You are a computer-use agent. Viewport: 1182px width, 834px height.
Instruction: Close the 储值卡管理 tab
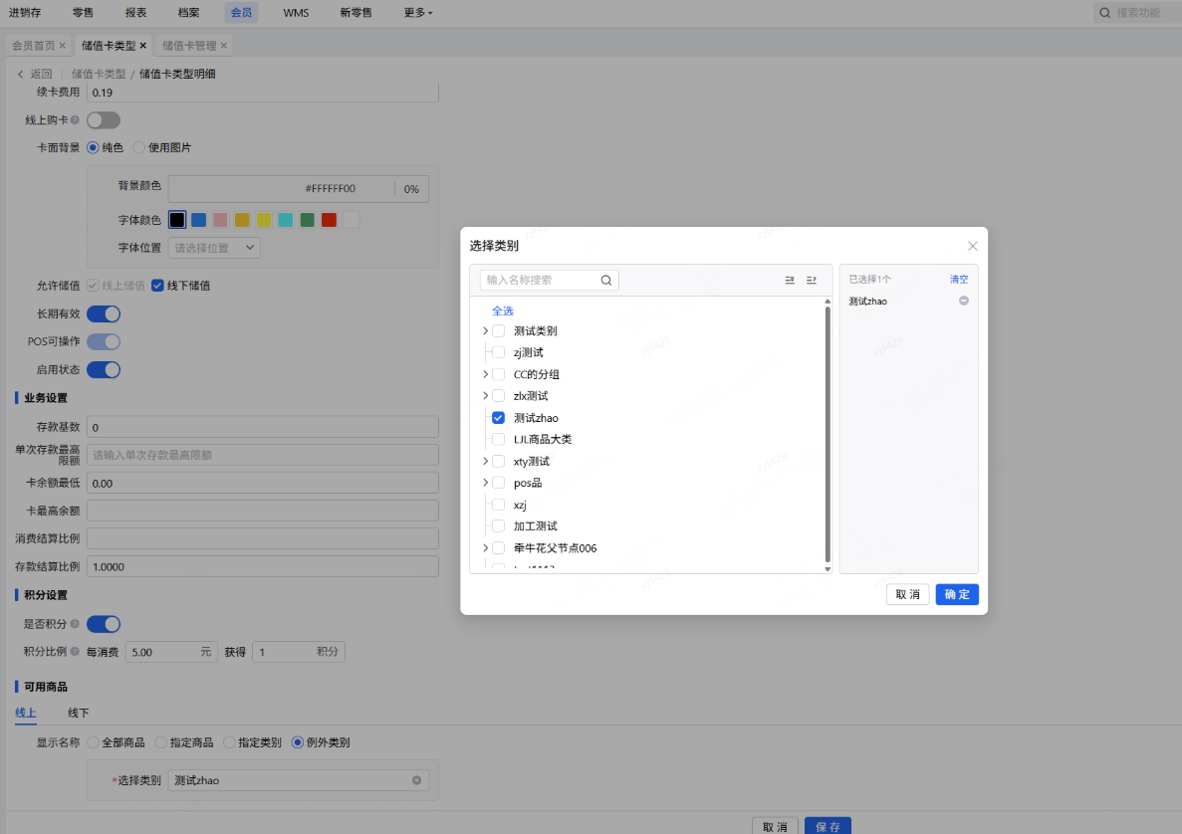[224, 46]
